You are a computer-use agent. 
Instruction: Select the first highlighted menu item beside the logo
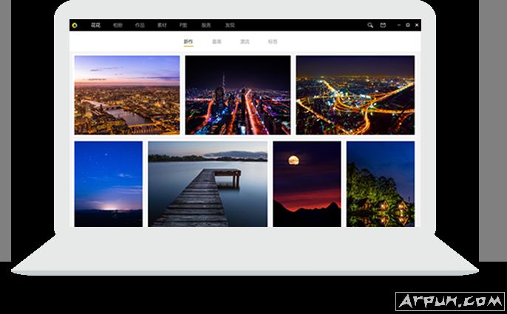click(x=96, y=25)
